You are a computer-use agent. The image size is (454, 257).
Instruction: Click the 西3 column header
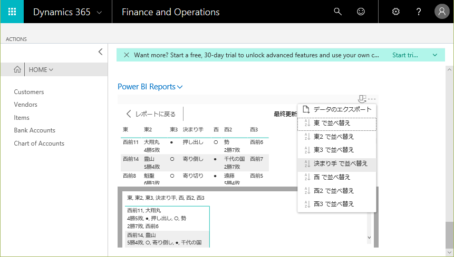click(x=254, y=129)
